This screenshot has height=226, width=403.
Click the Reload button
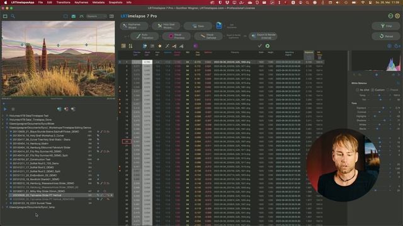pyautogui.click(x=386, y=36)
